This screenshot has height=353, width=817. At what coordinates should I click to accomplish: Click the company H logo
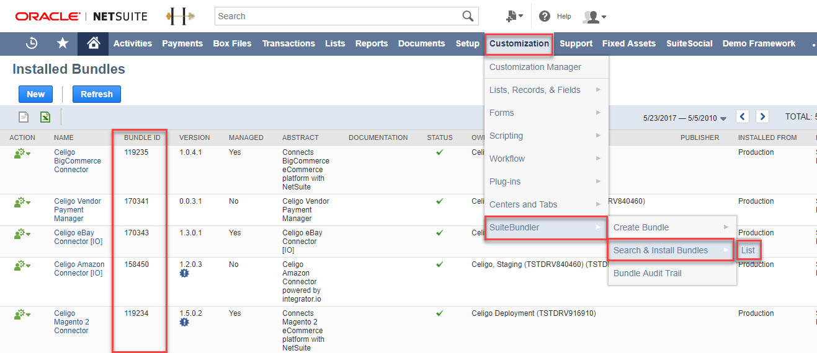click(x=181, y=17)
